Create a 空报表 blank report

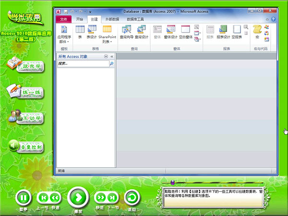tap(237, 32)
